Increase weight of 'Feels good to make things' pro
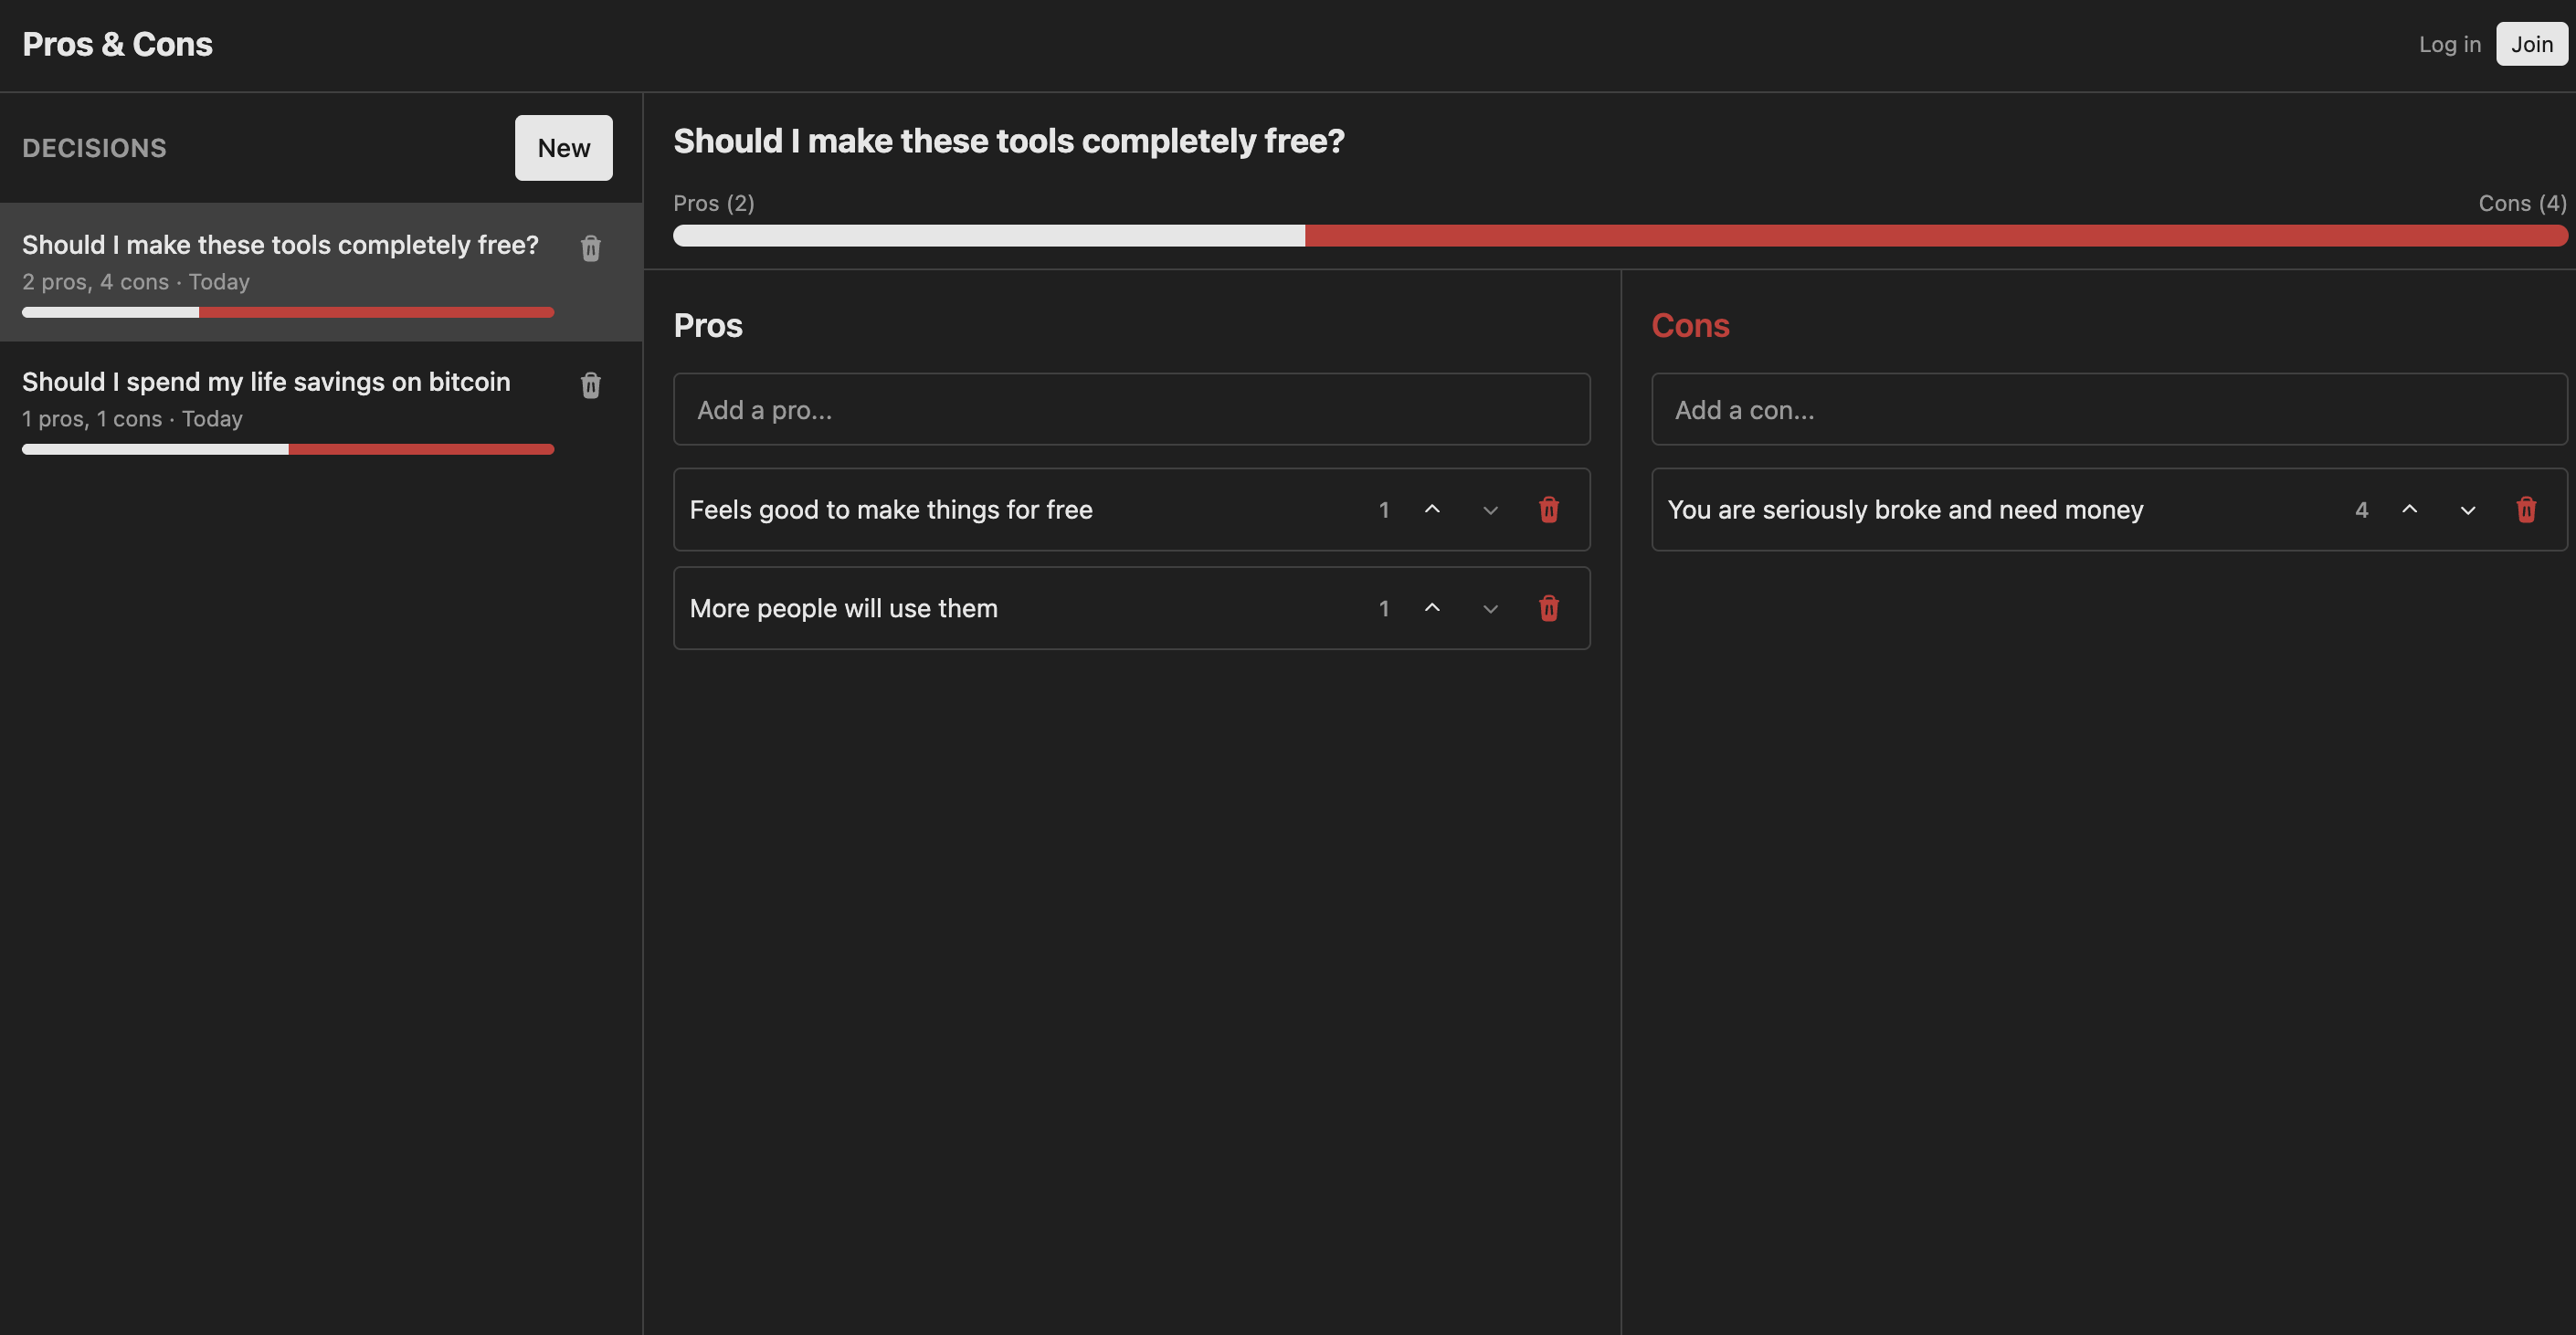 (x=1432, y=510)
